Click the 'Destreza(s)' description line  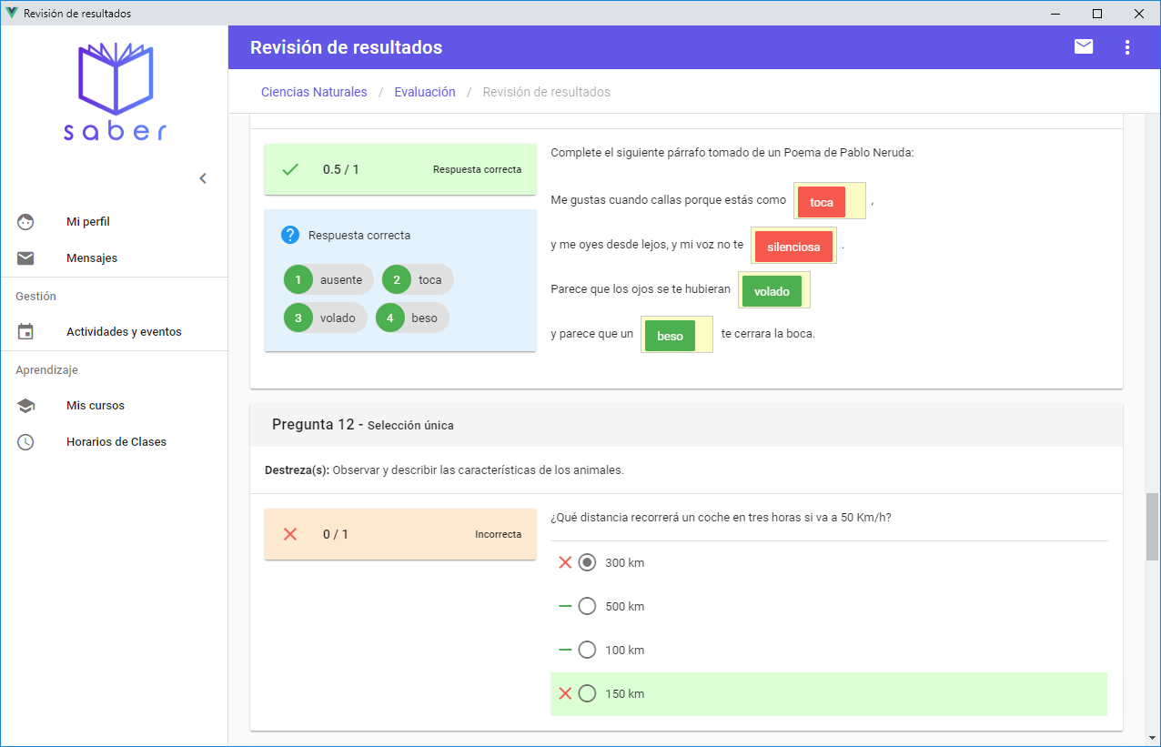point(444,470)
